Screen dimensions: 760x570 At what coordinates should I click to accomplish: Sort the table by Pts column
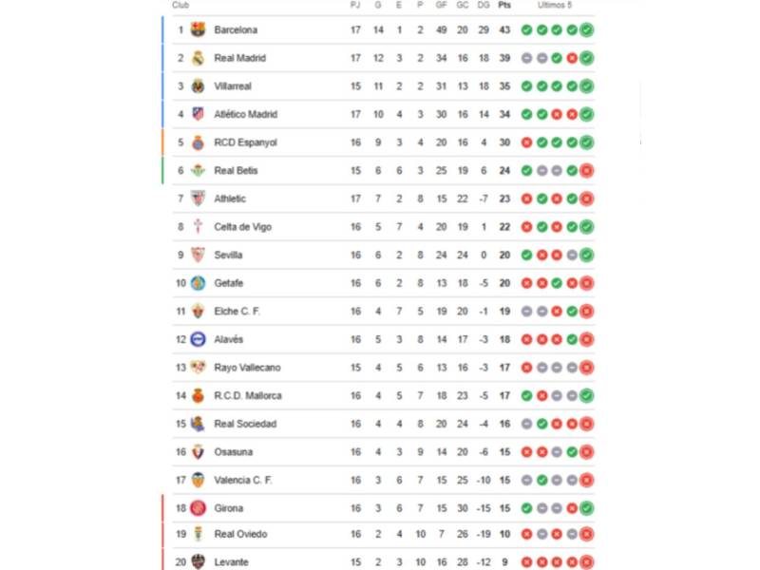coord(505,5)
